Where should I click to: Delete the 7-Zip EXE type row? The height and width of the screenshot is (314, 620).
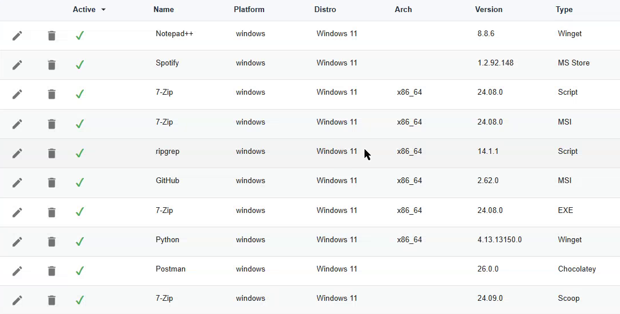pos(52,212)
